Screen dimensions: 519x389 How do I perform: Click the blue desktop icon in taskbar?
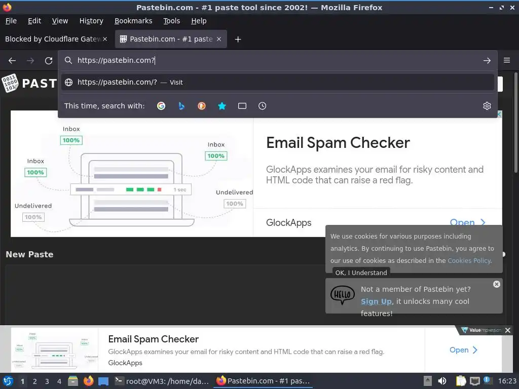click(103, 381)
